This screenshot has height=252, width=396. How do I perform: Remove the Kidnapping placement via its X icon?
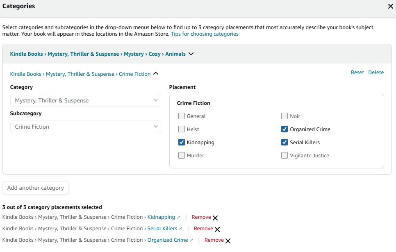[215, 218]
